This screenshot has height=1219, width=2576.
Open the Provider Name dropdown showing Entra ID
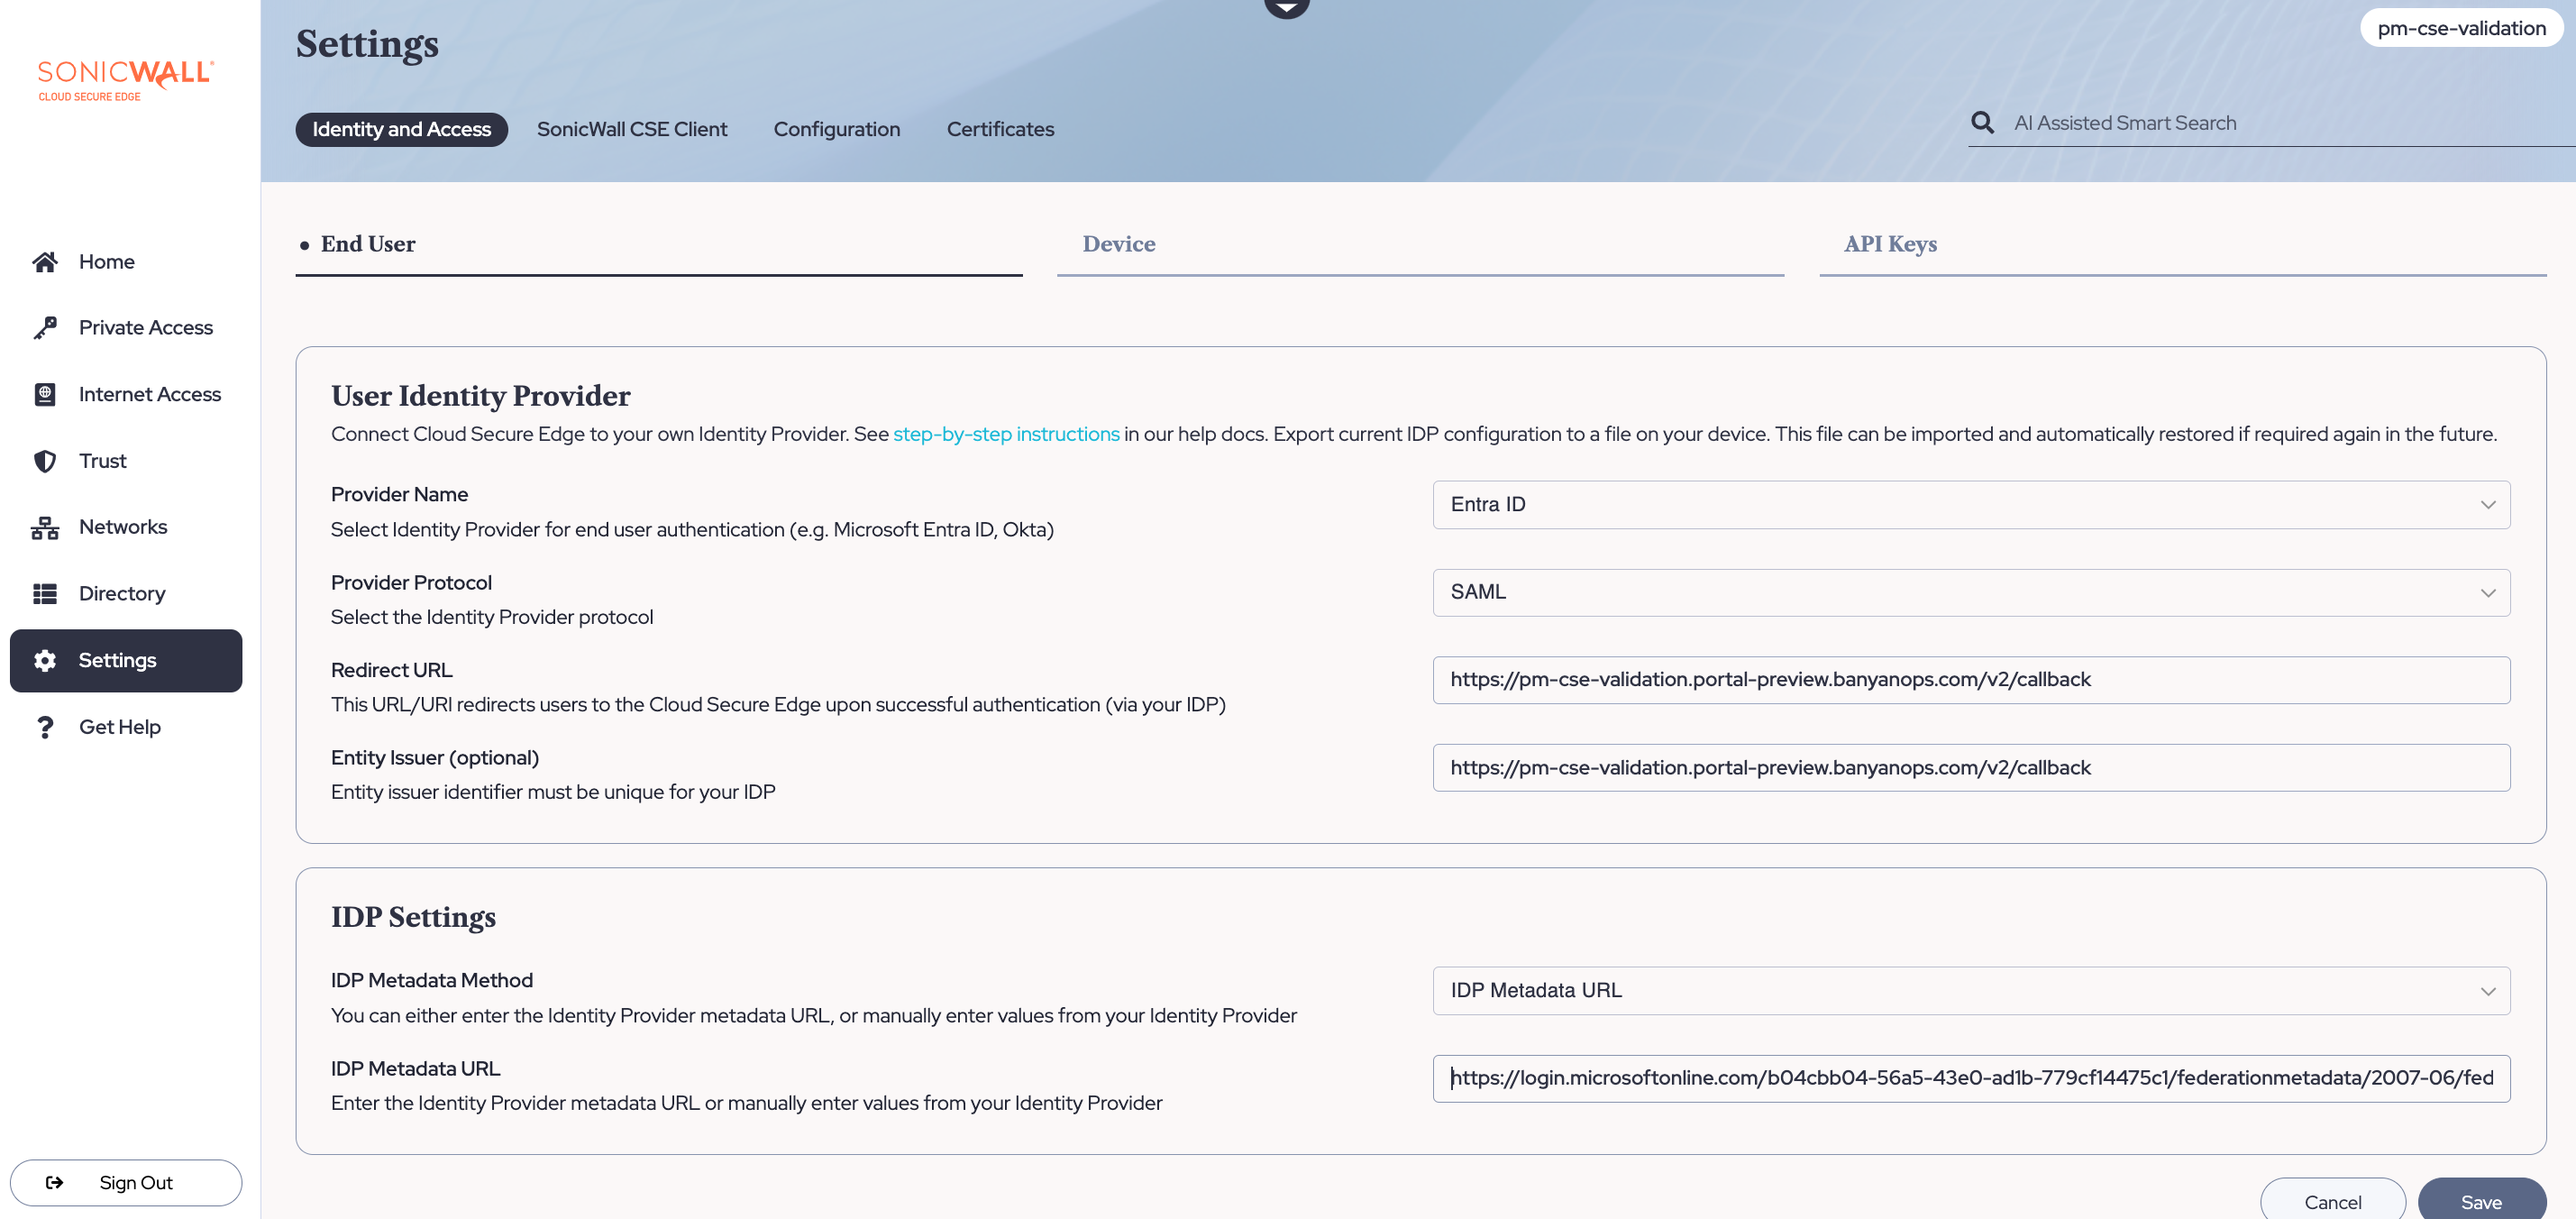[1970, 505]
